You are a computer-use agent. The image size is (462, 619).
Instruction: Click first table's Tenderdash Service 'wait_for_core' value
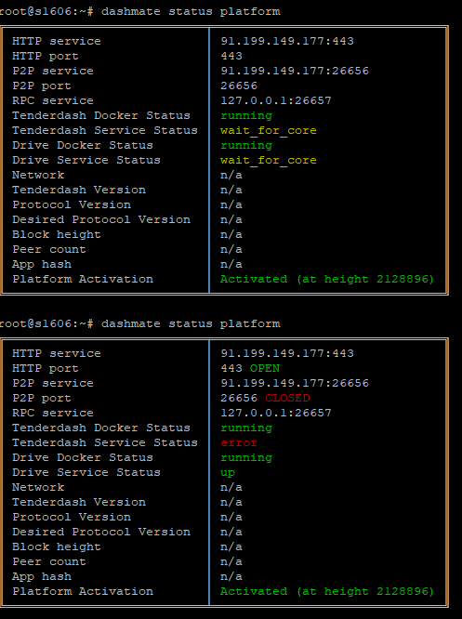point(269,130)
